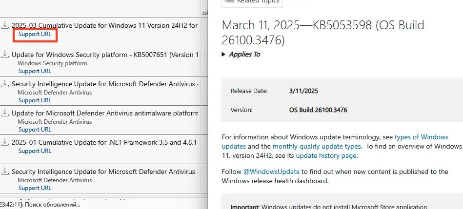Open 'monthly quality update types' link
The height and width of the screenshot is (209, 463).
click(x=317, y=146)
